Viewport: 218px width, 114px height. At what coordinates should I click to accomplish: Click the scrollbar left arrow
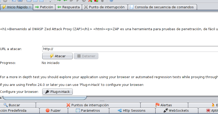pos(1,98)
